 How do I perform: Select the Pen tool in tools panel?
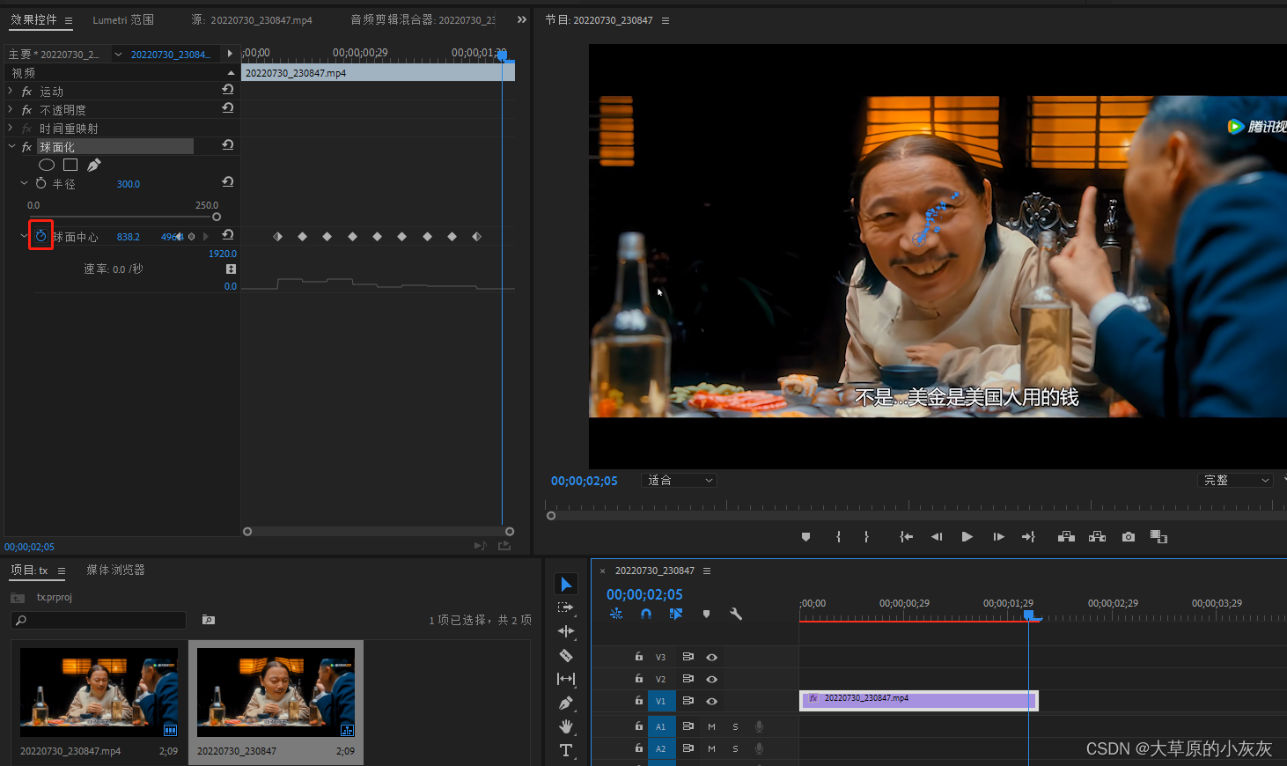566,703
